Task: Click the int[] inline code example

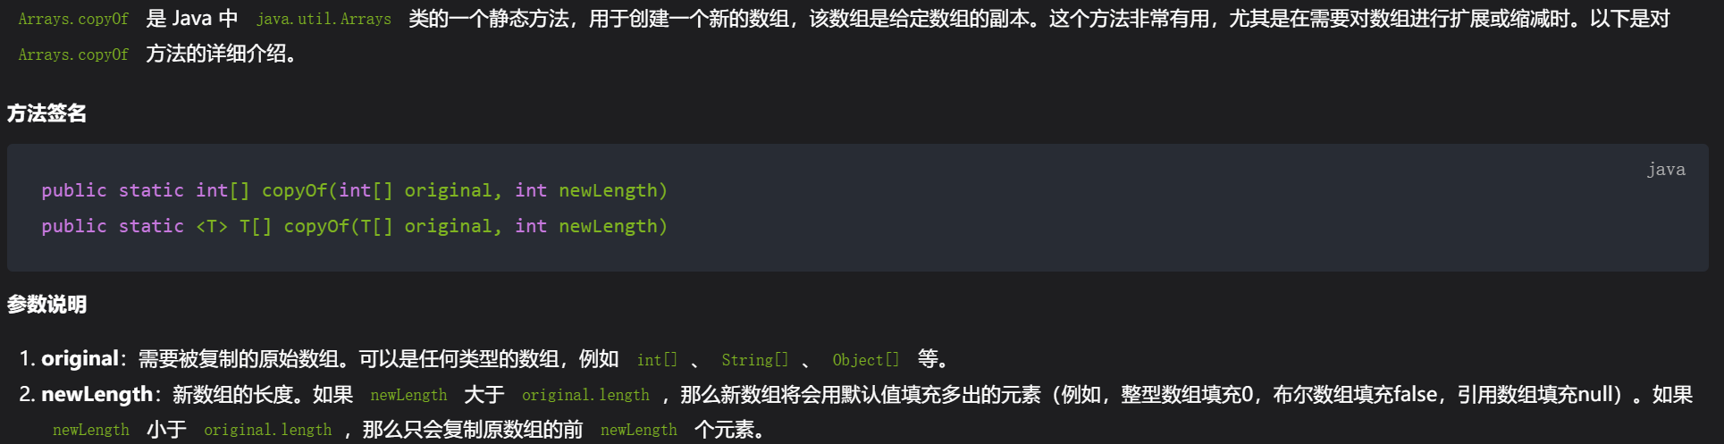Action: point(657,359)
